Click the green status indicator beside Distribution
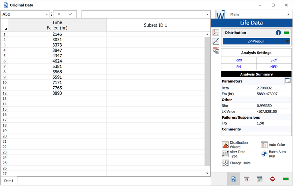This screenshot has height=186, width=293. pos(286,33)
